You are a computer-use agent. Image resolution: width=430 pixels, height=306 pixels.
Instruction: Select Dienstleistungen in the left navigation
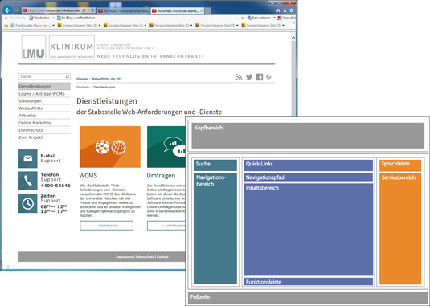pyautogui.click(x=44, y=86)
